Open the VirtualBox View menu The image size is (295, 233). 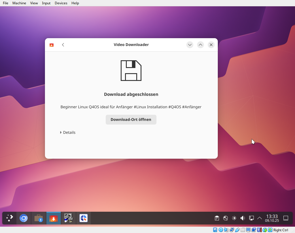click(x=34, y=3)
